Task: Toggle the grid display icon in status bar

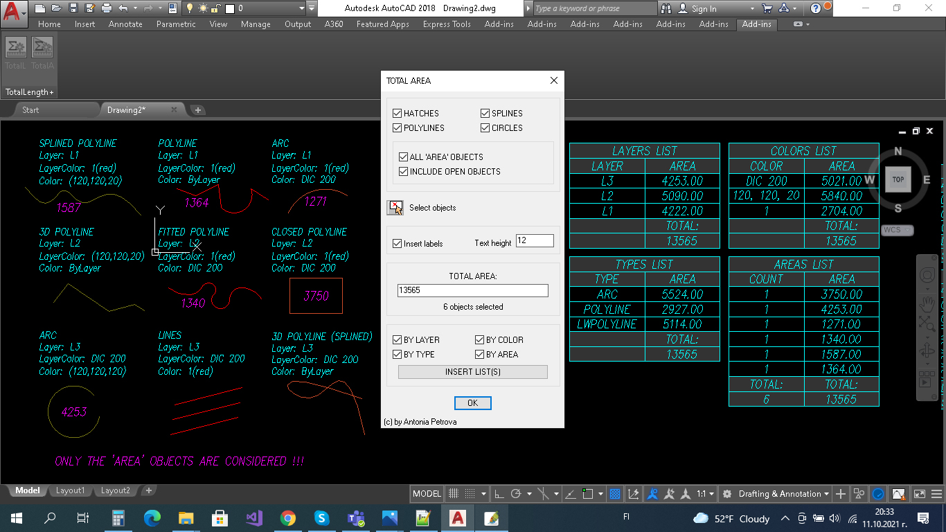Action: point(454,494)
